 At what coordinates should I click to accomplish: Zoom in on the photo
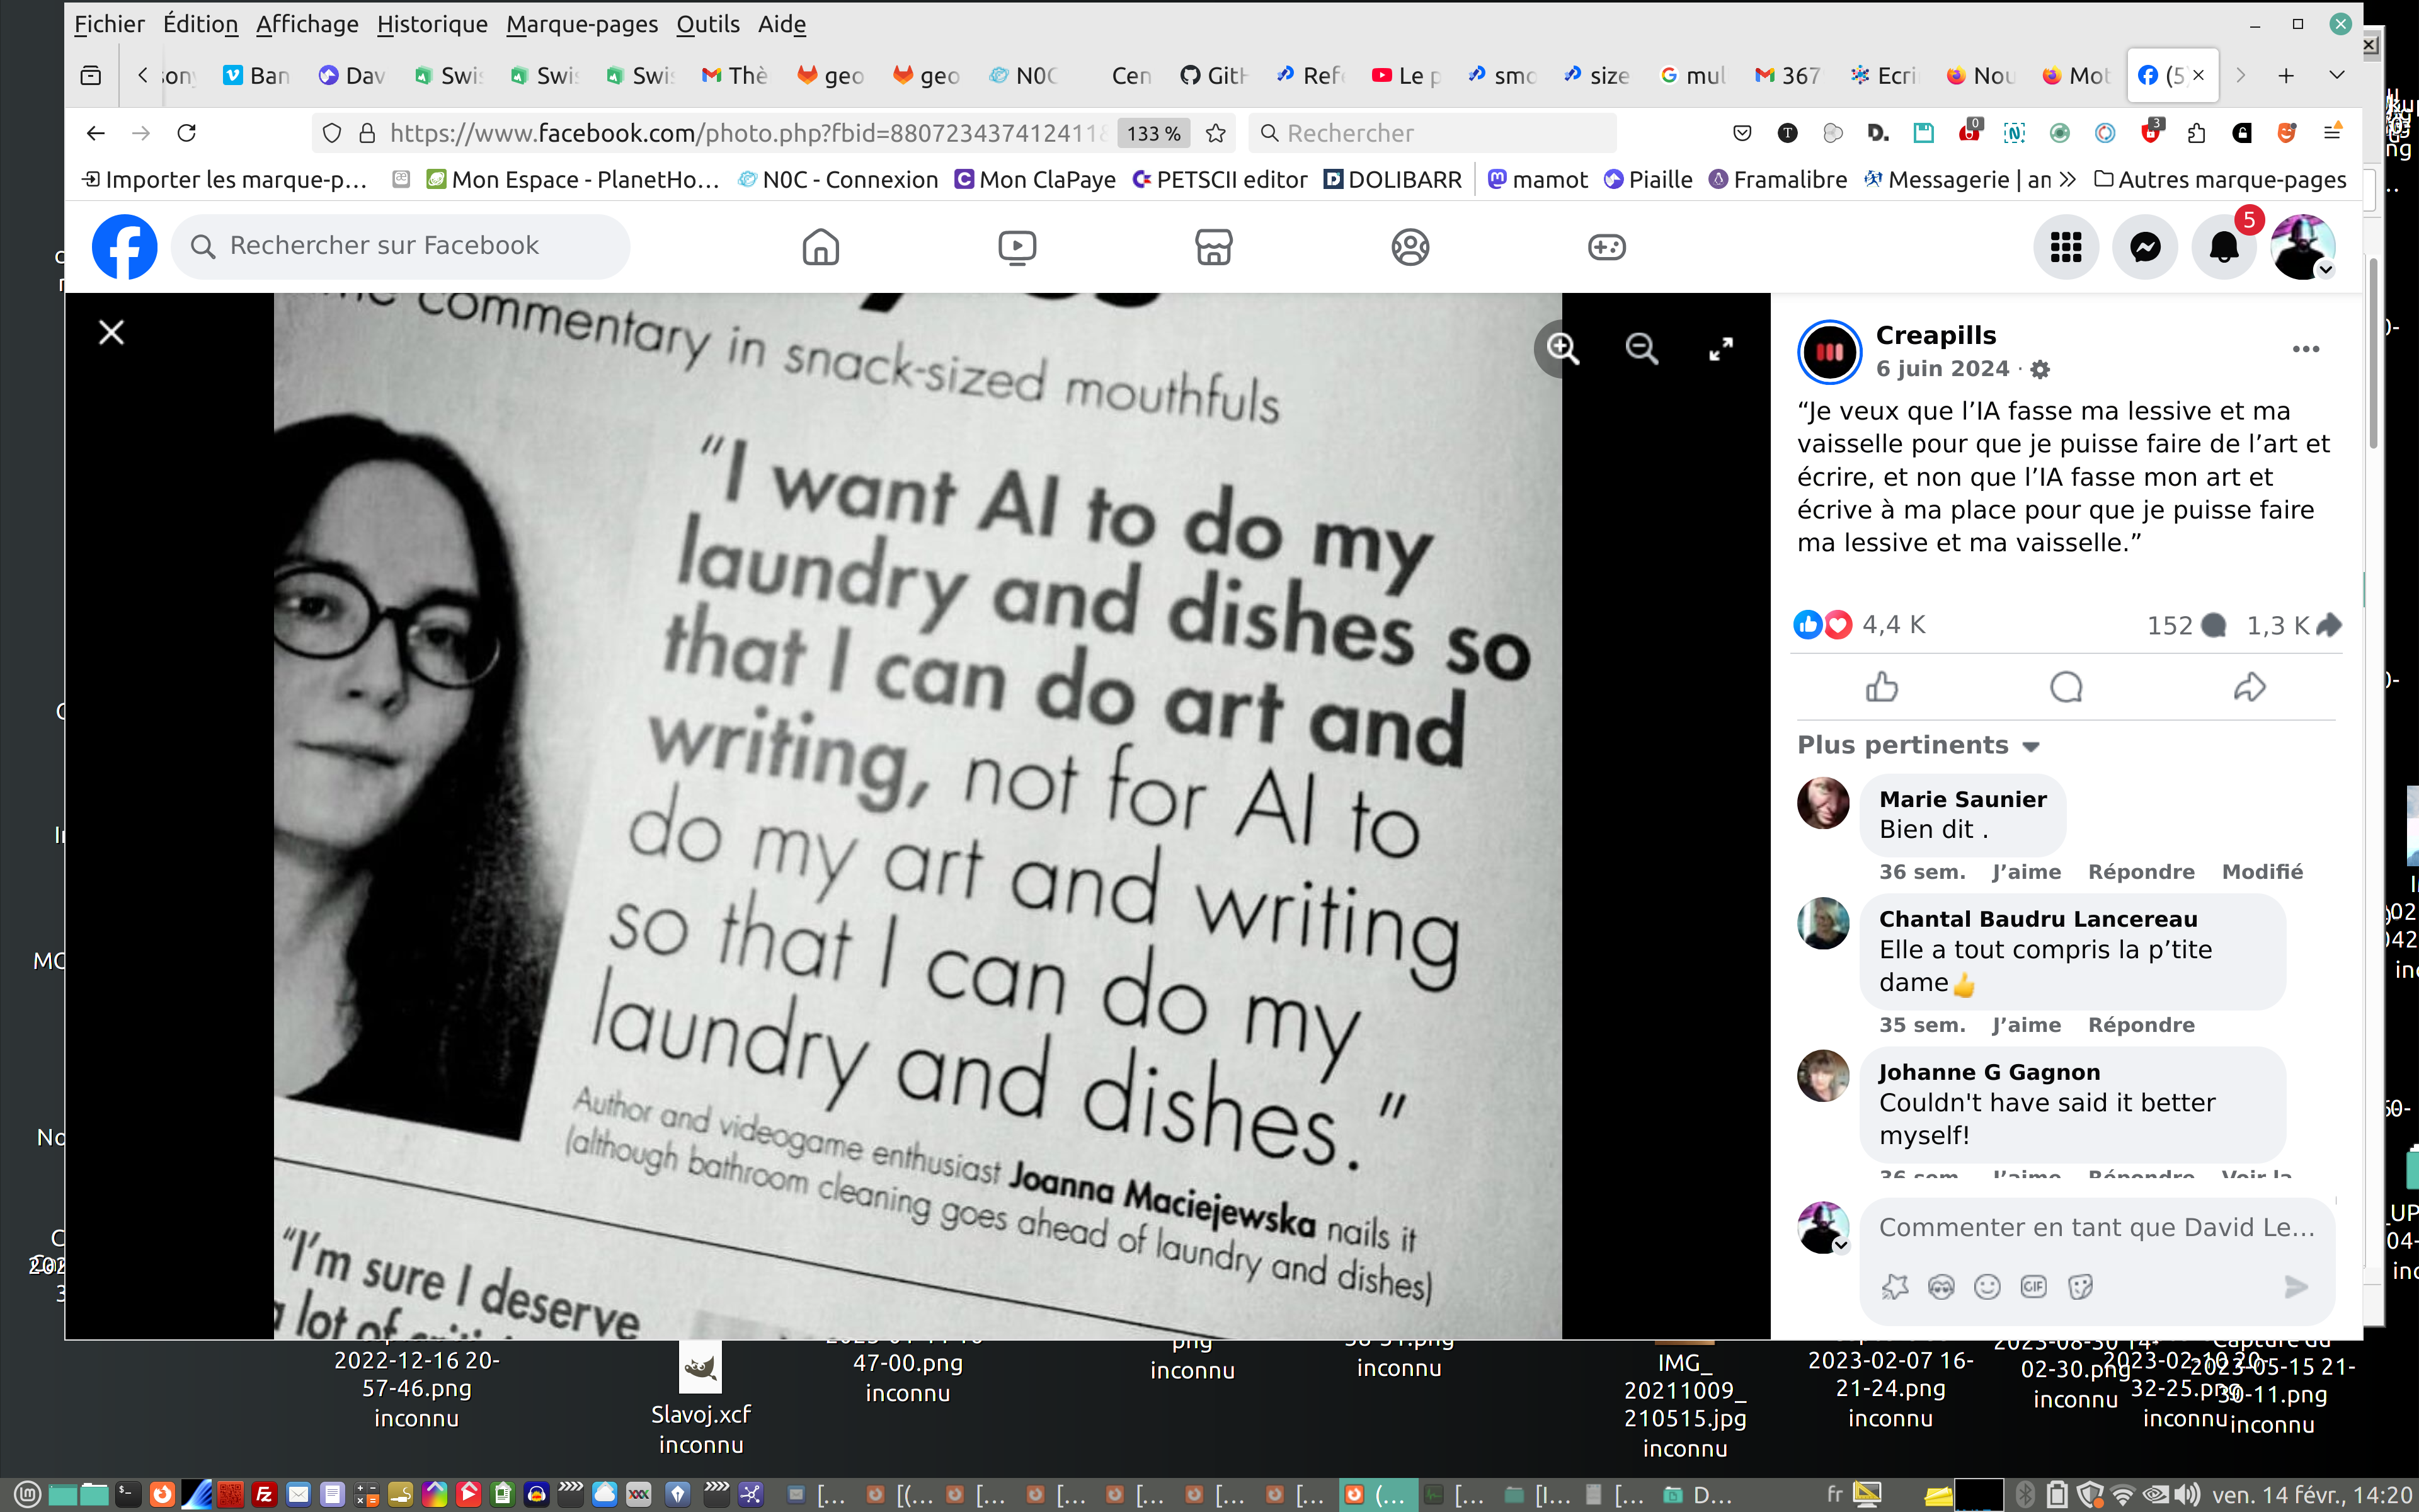click(x=1562, y=348)
